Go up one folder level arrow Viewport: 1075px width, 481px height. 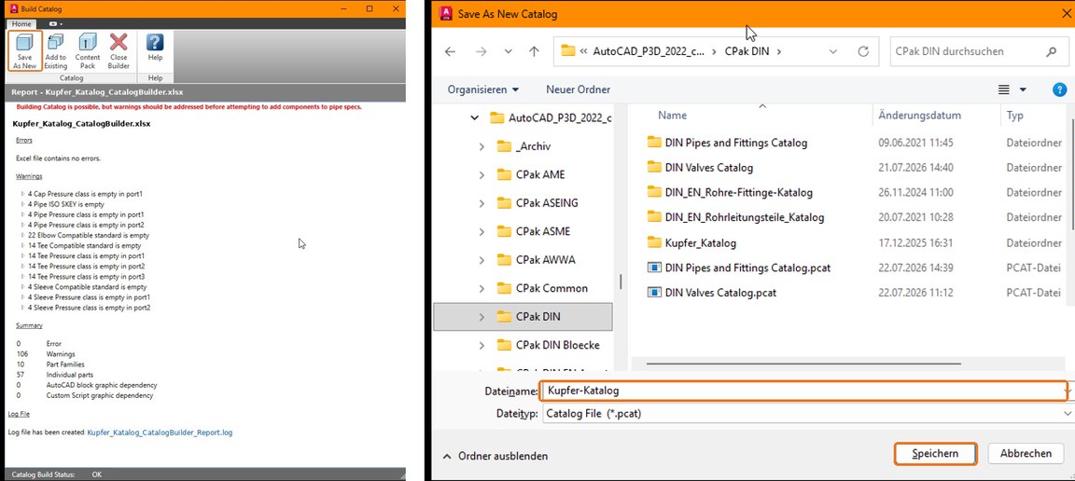534,51
